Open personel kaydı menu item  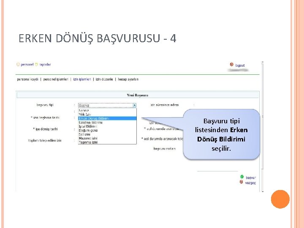27,79
